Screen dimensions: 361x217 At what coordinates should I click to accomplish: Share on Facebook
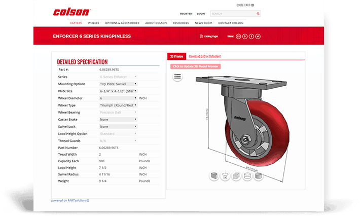tap(251, 37)
